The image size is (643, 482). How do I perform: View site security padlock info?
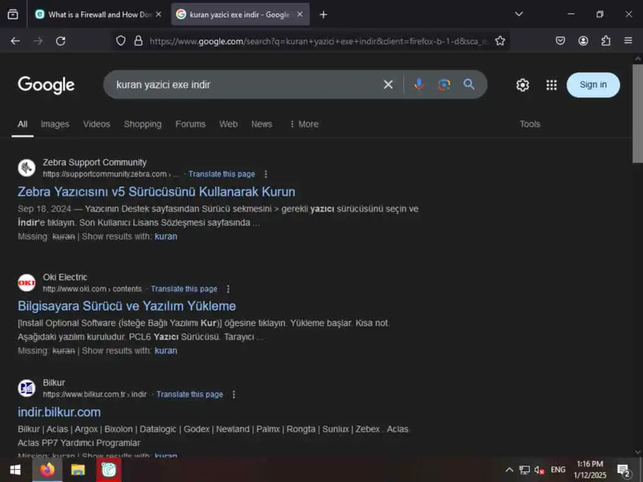(139, 41)
